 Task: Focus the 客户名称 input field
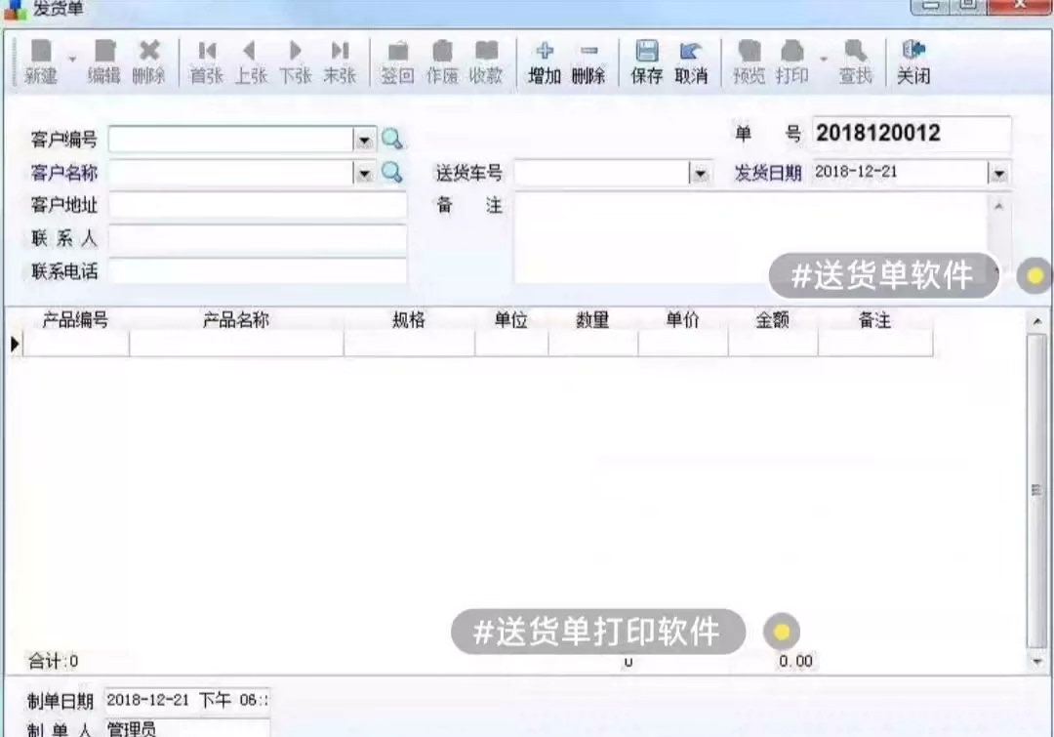231,174
